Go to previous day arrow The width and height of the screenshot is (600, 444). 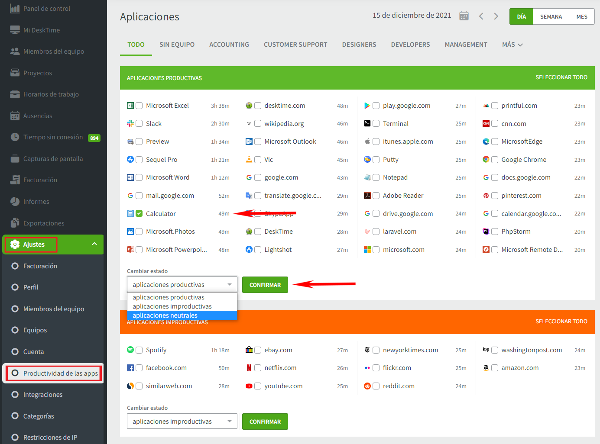[481, 16]
